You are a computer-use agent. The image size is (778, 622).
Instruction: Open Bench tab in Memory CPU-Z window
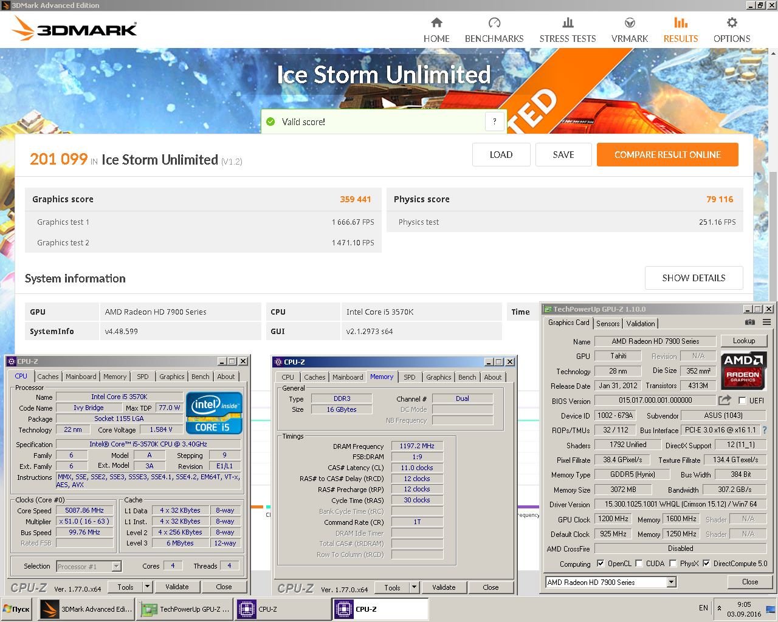point(467,377)
